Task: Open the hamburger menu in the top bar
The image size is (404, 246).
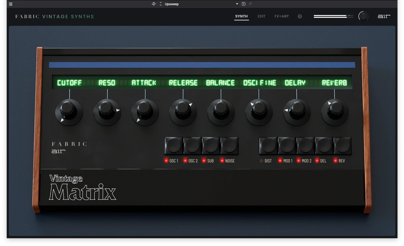Action: [x=11, y=4]
